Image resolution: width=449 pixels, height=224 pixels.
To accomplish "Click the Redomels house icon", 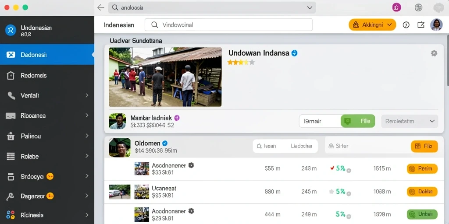I will tap(11, 75).
